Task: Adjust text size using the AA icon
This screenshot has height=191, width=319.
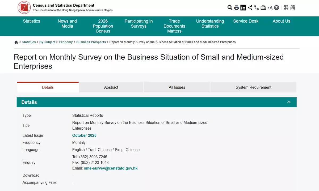Action: (270, 7)
